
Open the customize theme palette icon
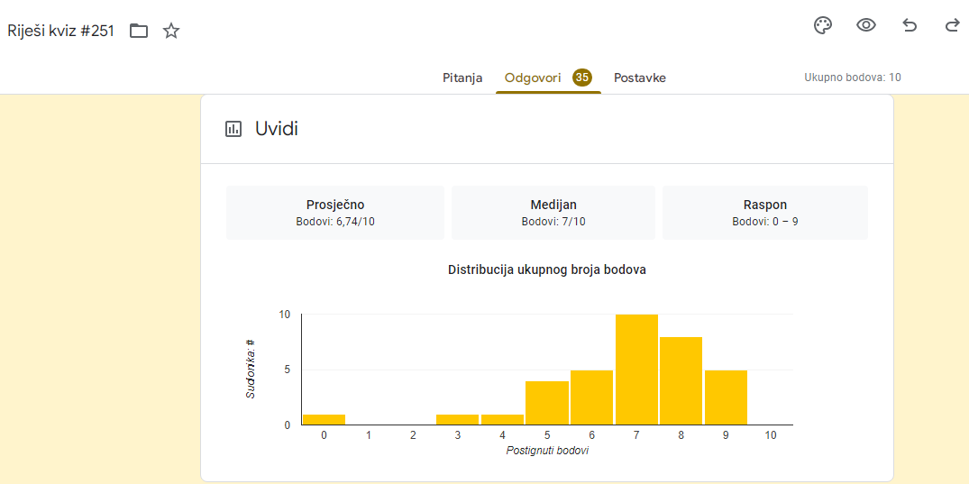click(823, 25)
